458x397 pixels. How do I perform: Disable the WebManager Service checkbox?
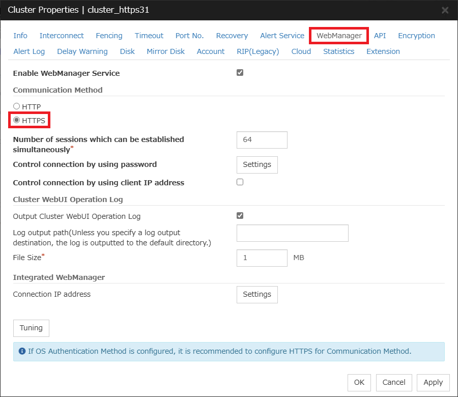click(x=240, y=73)
